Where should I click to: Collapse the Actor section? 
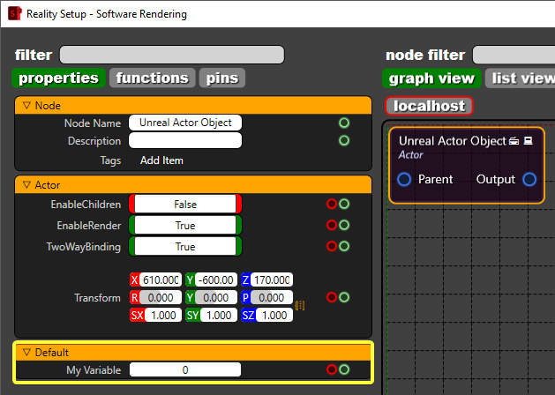click(x=27, y=184)
